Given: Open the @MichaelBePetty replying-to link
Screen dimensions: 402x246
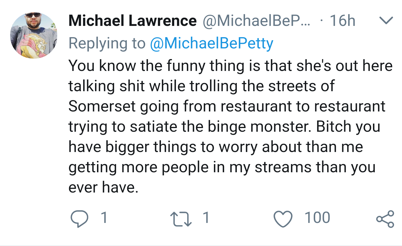Looking at the screenshot, I should click(x=212, y=44).
